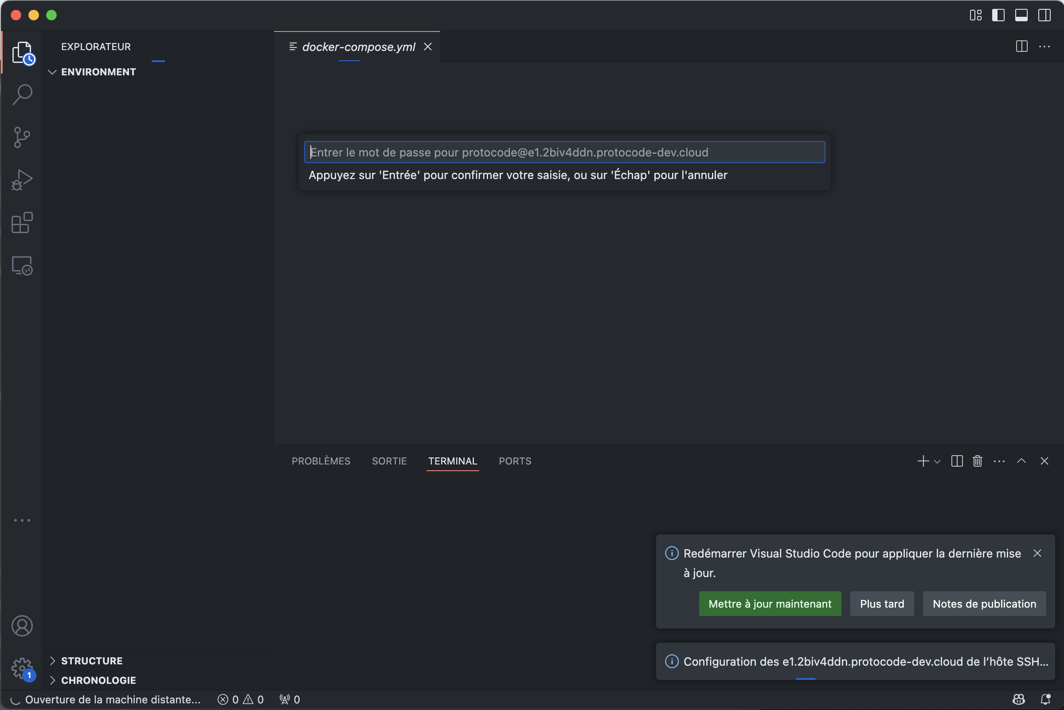Open Remote Explorer view
Screen dimensions: 1064x710
coord(22,265)
